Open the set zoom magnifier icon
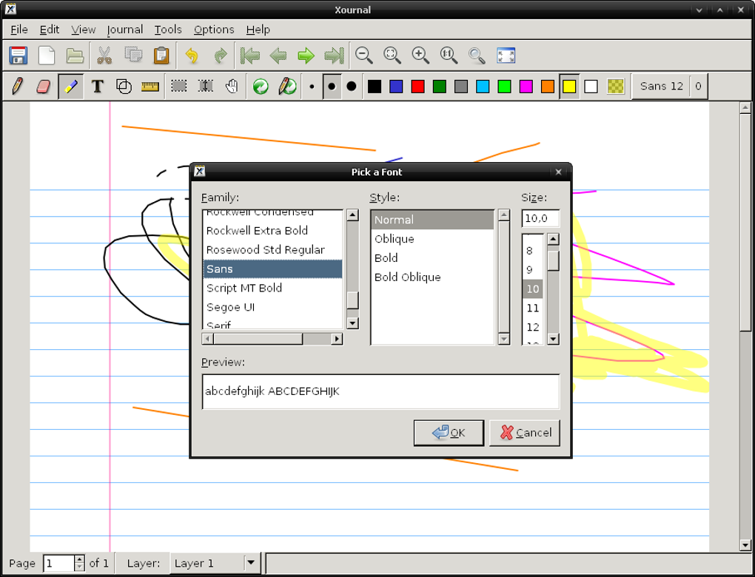This screenshot has height=577, width=755. tap(477, 55)
